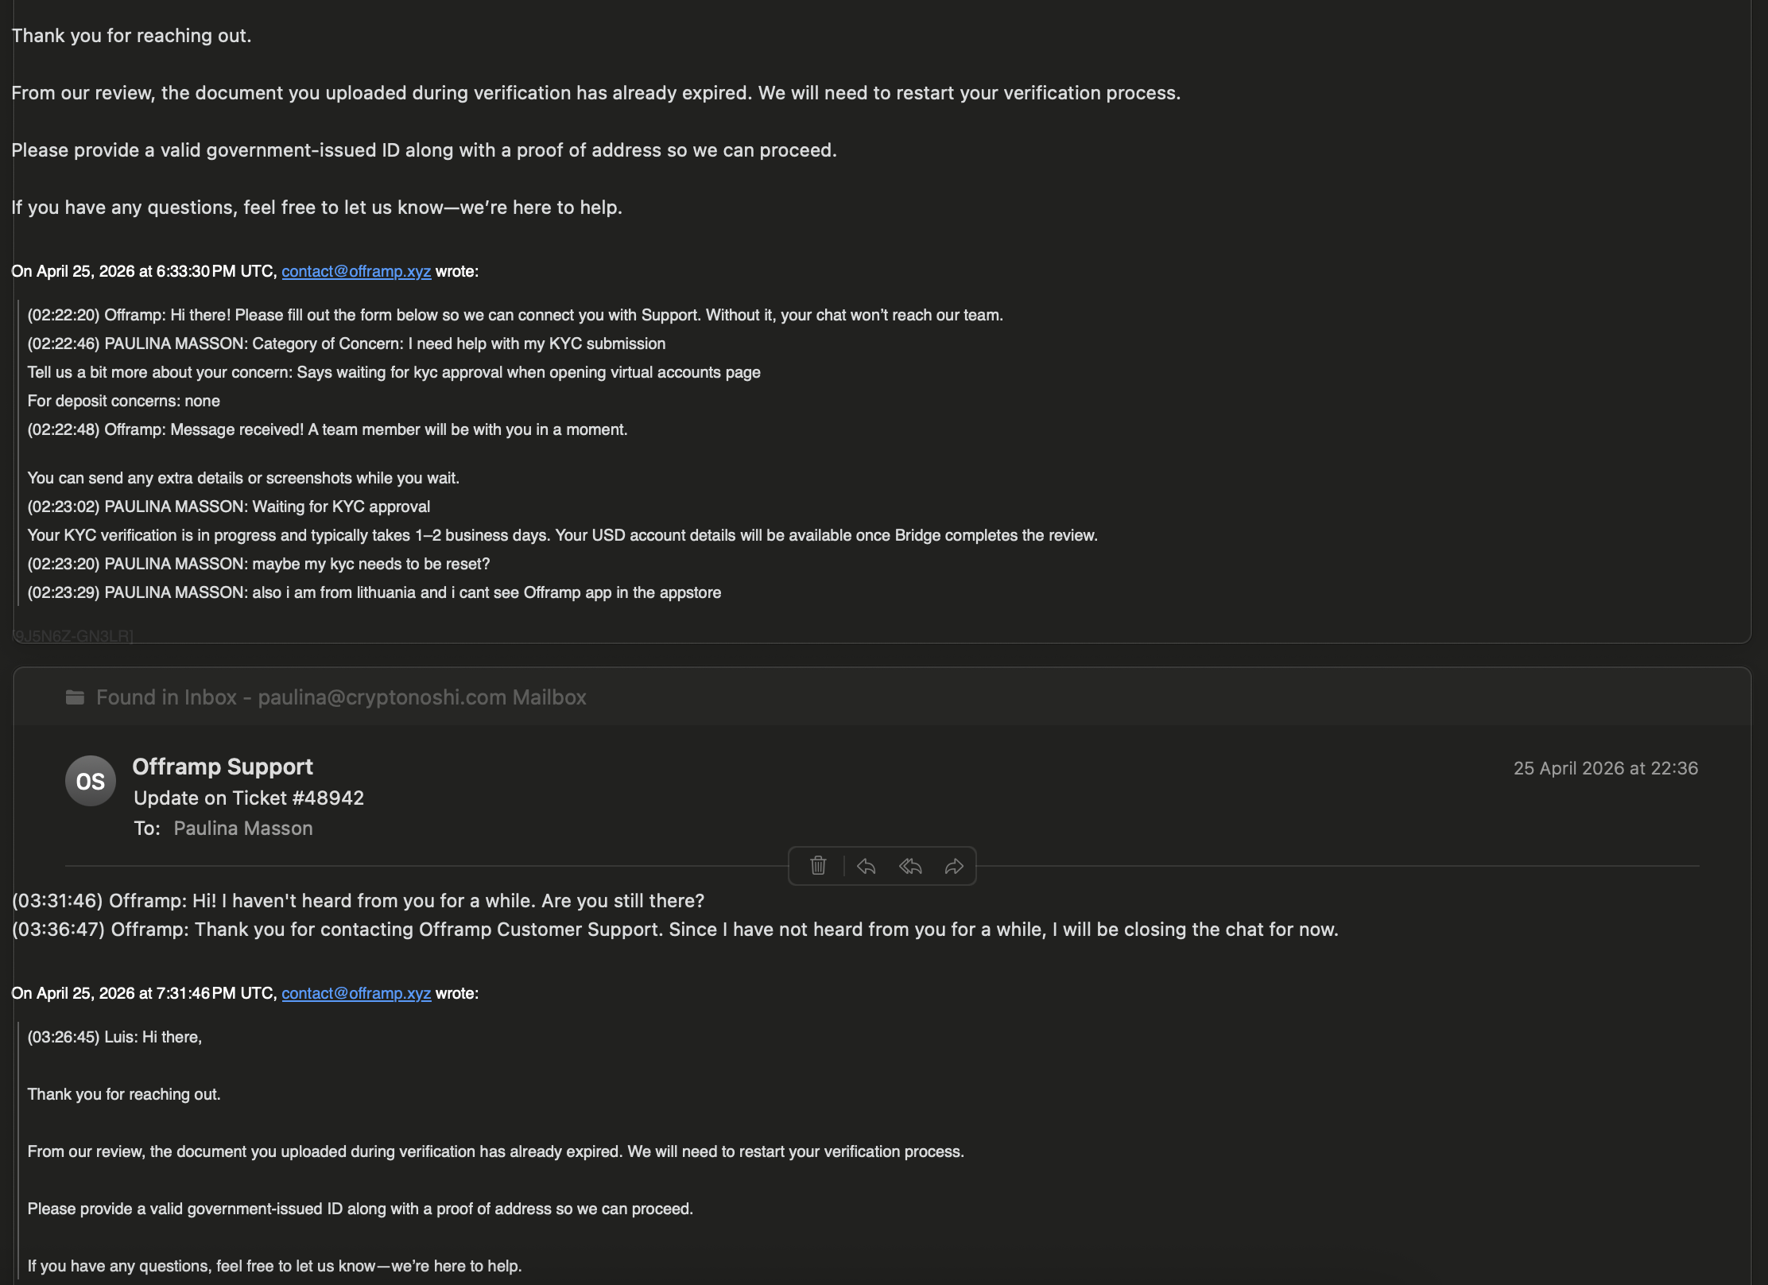Click the quoted 'Luis: Hi there,' line
The height and width of the screenshot is (1285, 1768).
pos(114,1037)
